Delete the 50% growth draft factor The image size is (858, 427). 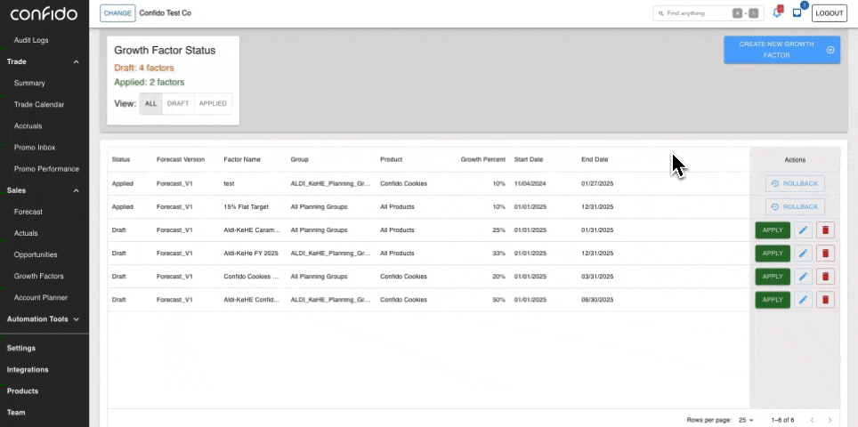(x=825, y=300)
